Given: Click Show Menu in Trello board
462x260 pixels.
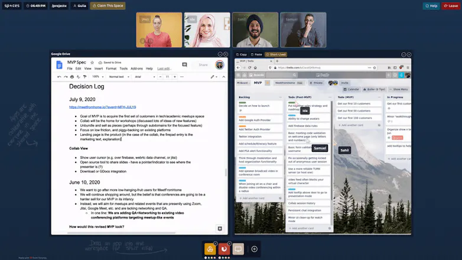Looking at the screenshot, I should pos(399,89).
